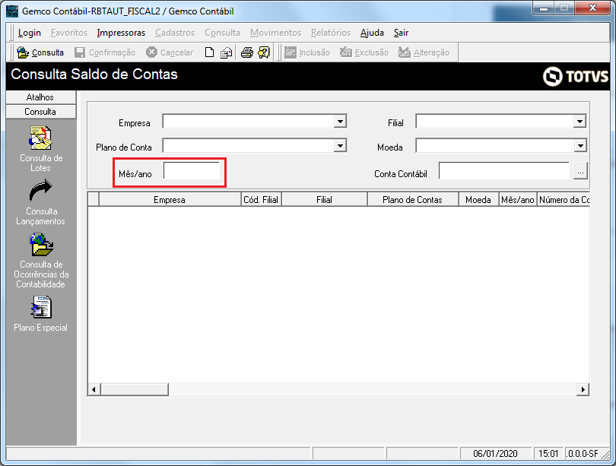Screen dimensions: 616x466
Task: Open the Impressoras menu
Action: click(x=121, y=33)
